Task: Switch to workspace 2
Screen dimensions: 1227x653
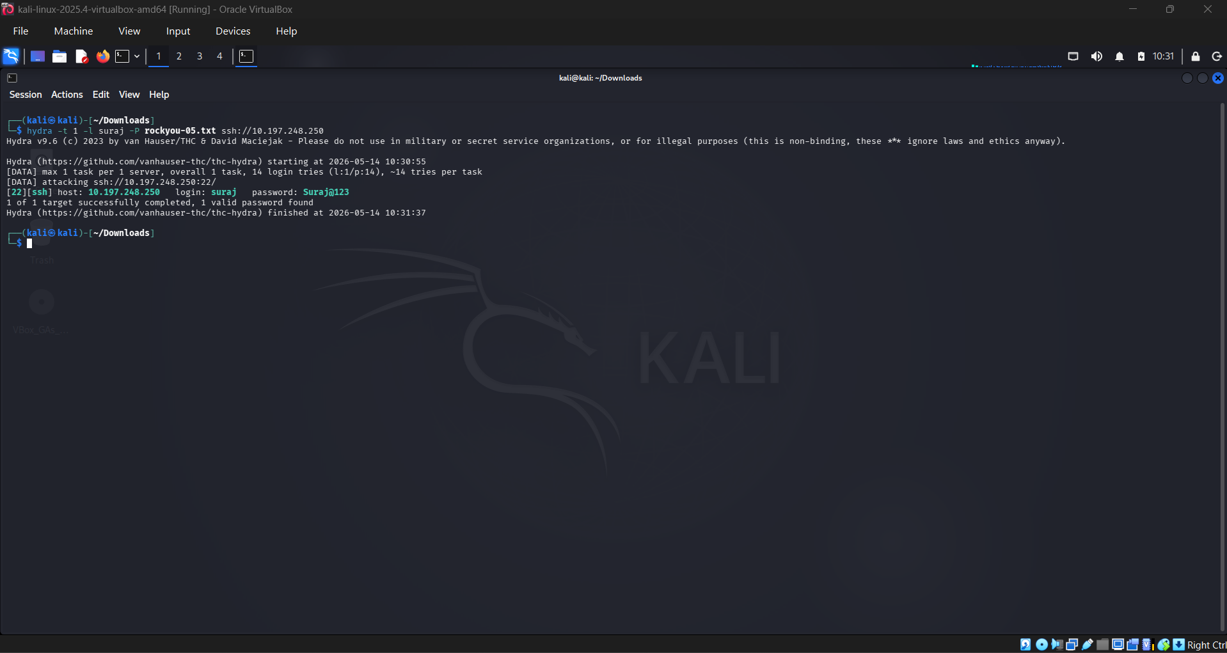Action: click(179, 56)
